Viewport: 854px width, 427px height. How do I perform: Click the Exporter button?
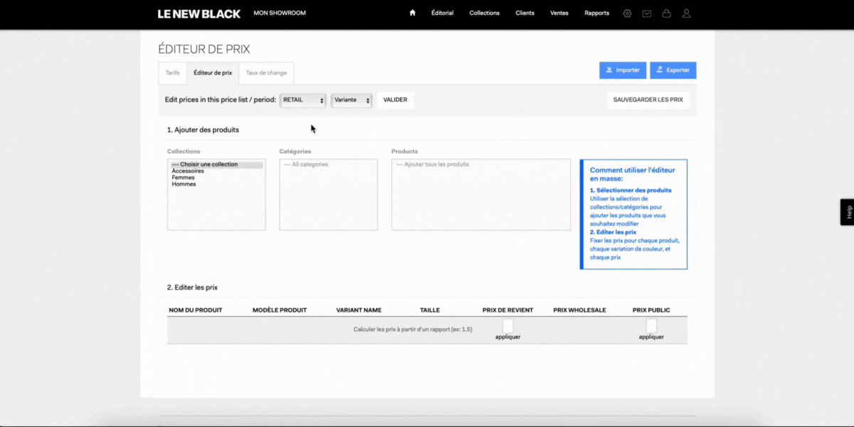point(673,70)
